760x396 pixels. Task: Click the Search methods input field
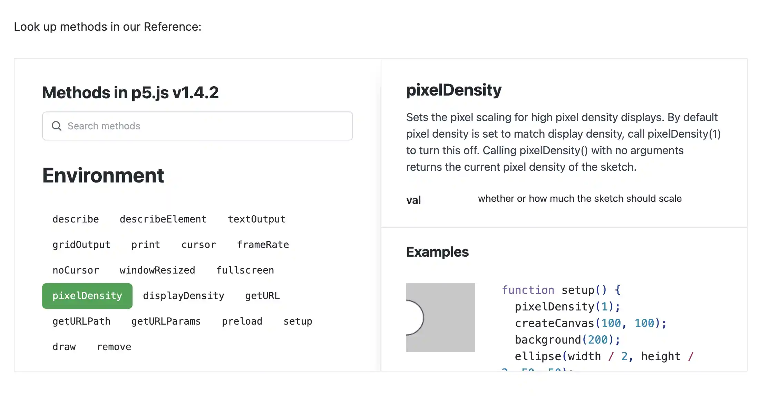click(207, 126)
